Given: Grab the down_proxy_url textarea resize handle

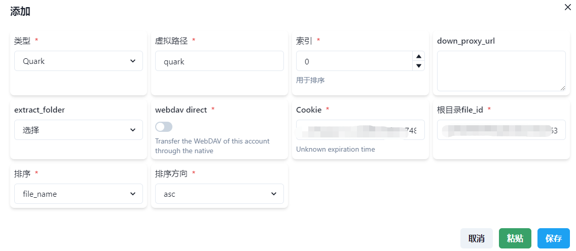Looking at the screenshot, I should [562, 88].
